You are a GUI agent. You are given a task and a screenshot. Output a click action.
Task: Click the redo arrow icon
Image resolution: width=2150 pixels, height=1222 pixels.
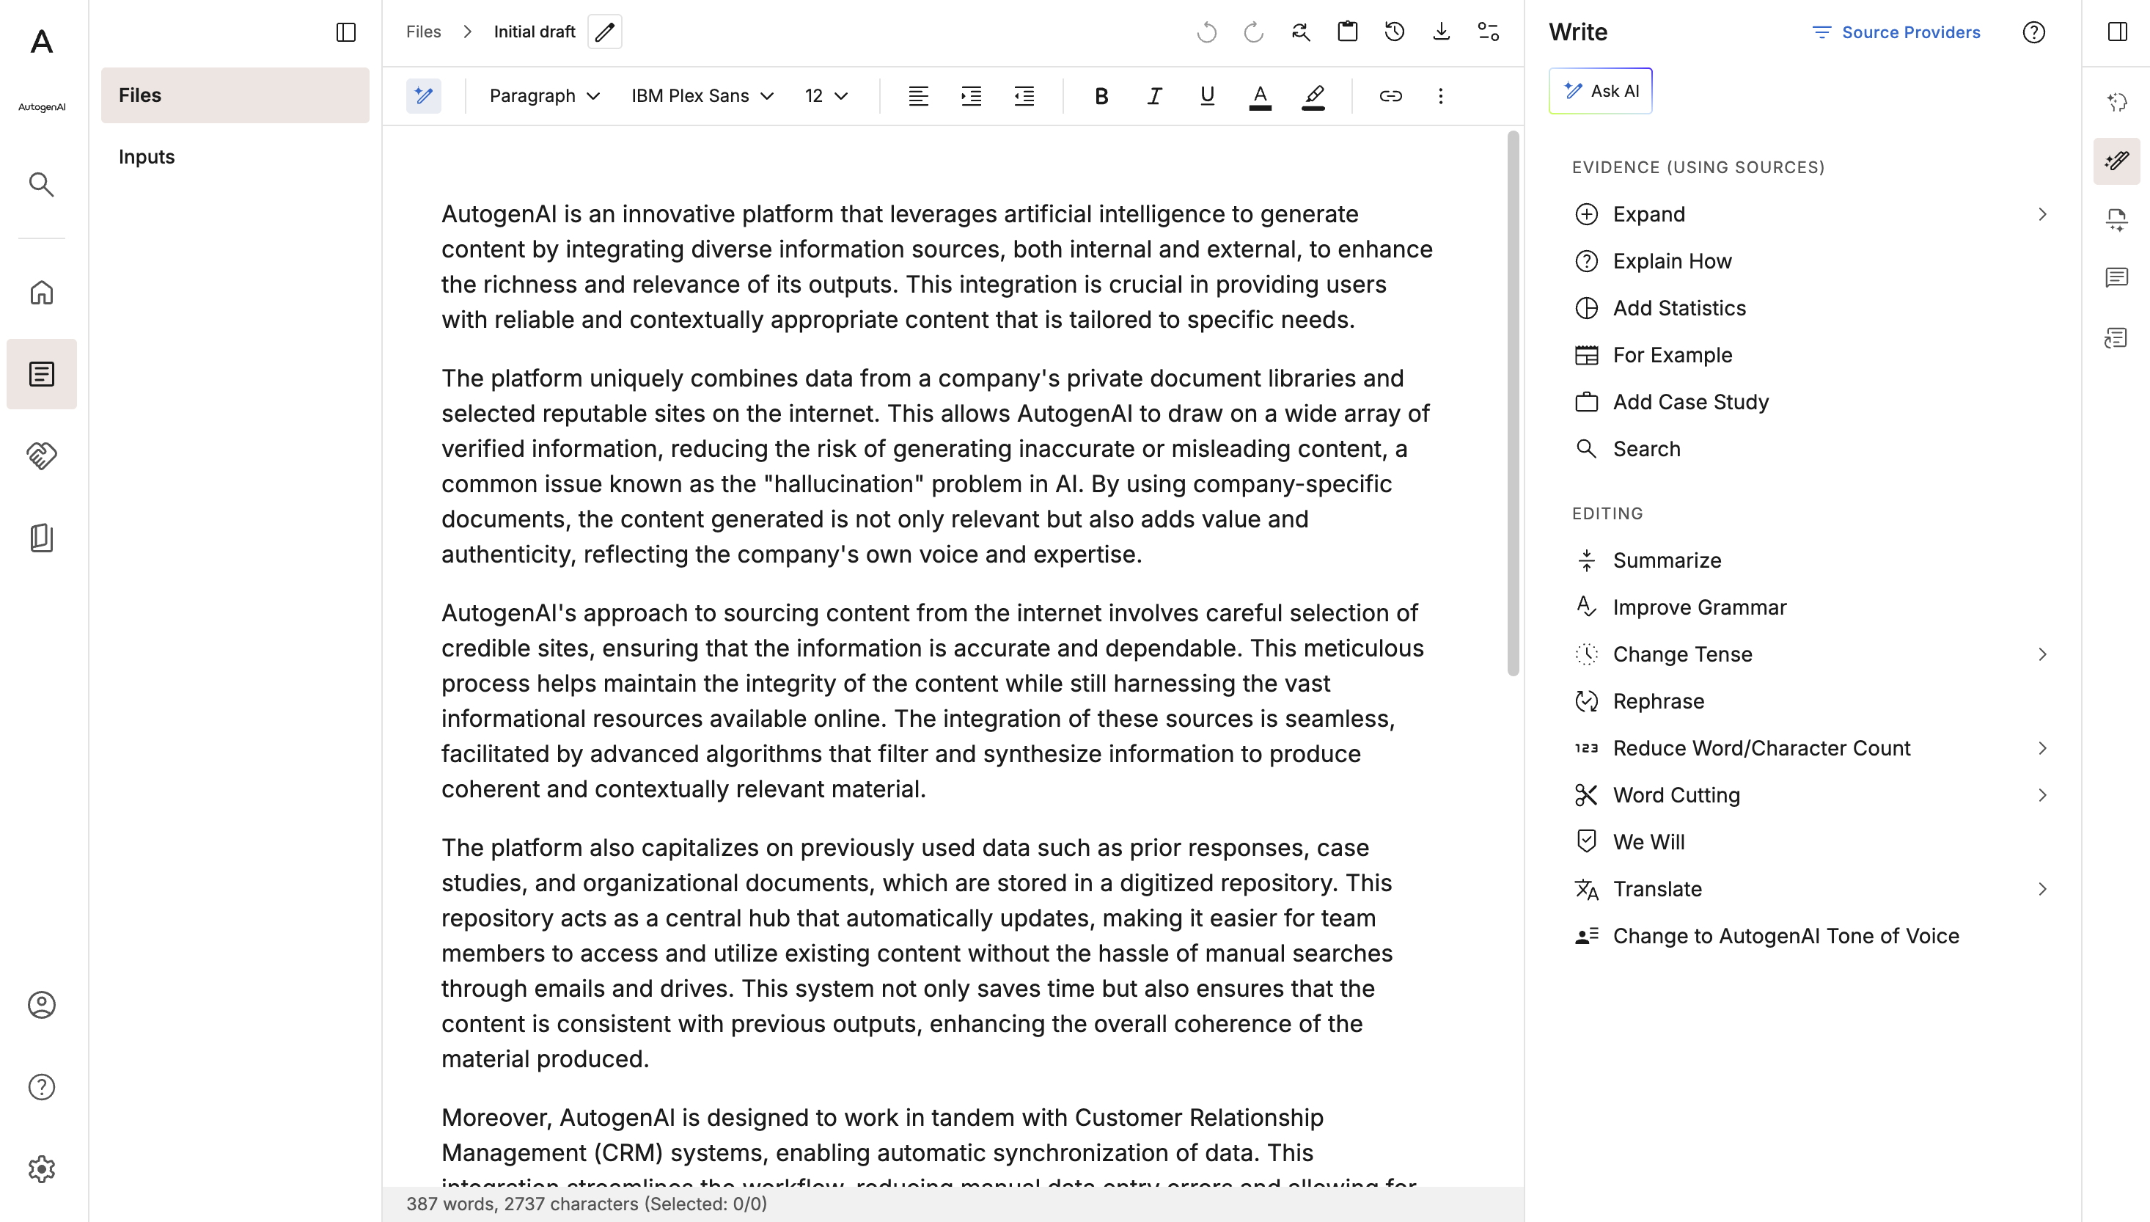[x=1253, y=32]
